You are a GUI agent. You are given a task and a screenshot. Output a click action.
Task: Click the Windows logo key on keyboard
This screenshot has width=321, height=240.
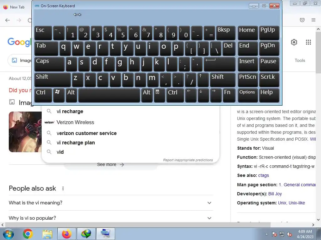point(59,95)
